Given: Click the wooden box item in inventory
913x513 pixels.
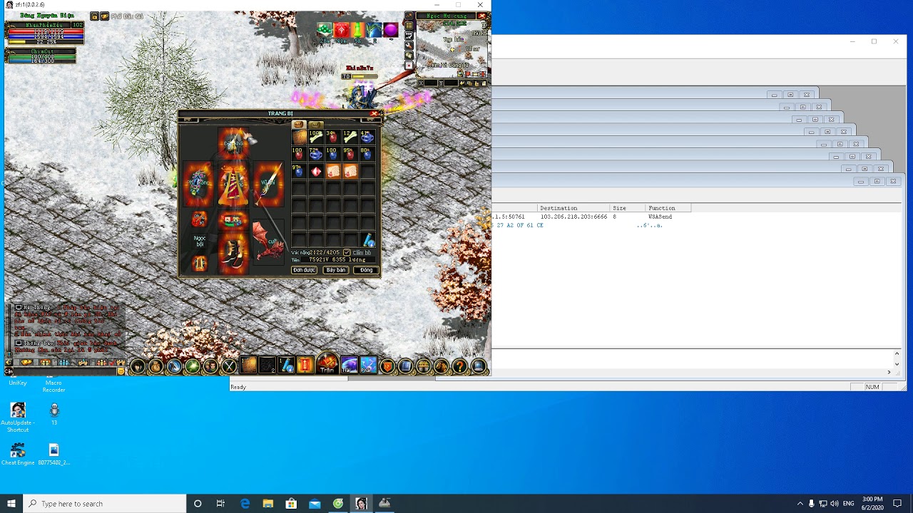Looking at the screenshot, I should (299, 138).
